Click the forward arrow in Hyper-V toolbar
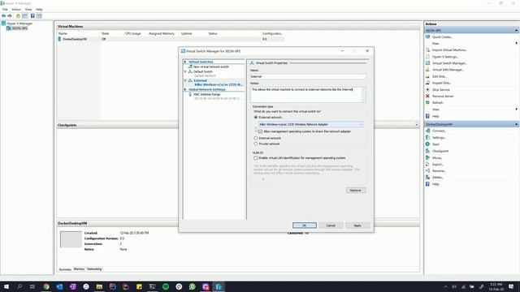The width and height of the screenshot is (520, 292). pos(10,15)
